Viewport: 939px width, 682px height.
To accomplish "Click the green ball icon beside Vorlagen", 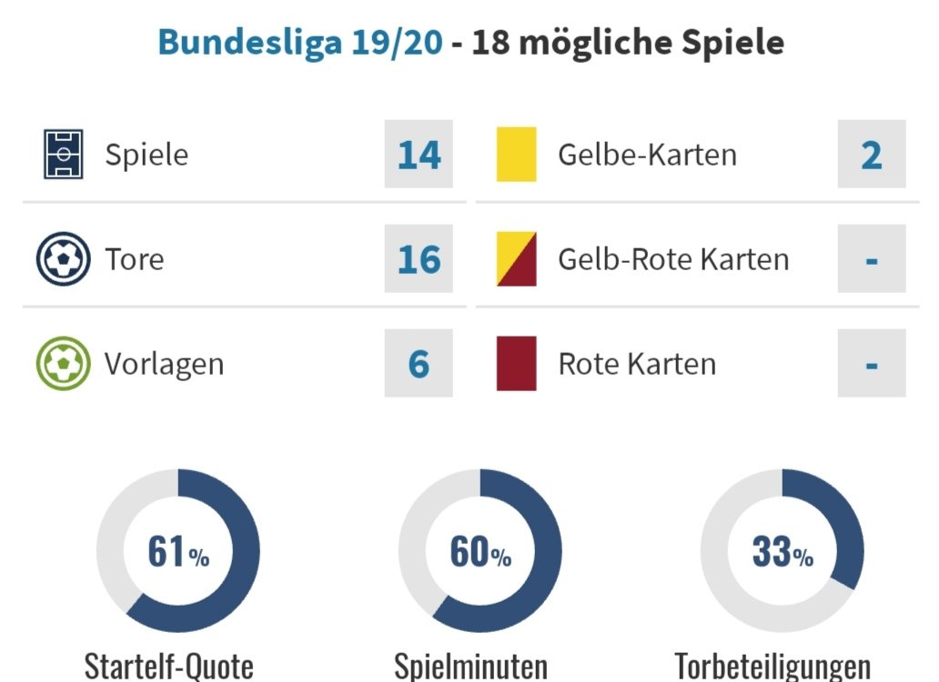I will 64,363.
